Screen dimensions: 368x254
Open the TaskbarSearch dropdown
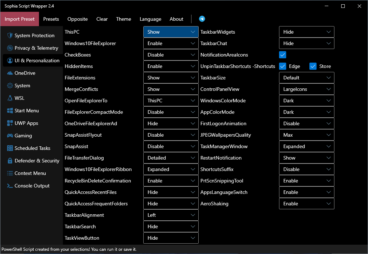point(171,227)
